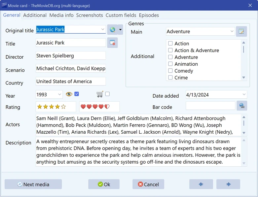The image size is (258, 197).
Task: Click Actors scroll up arrow
Action: (244, 117)
